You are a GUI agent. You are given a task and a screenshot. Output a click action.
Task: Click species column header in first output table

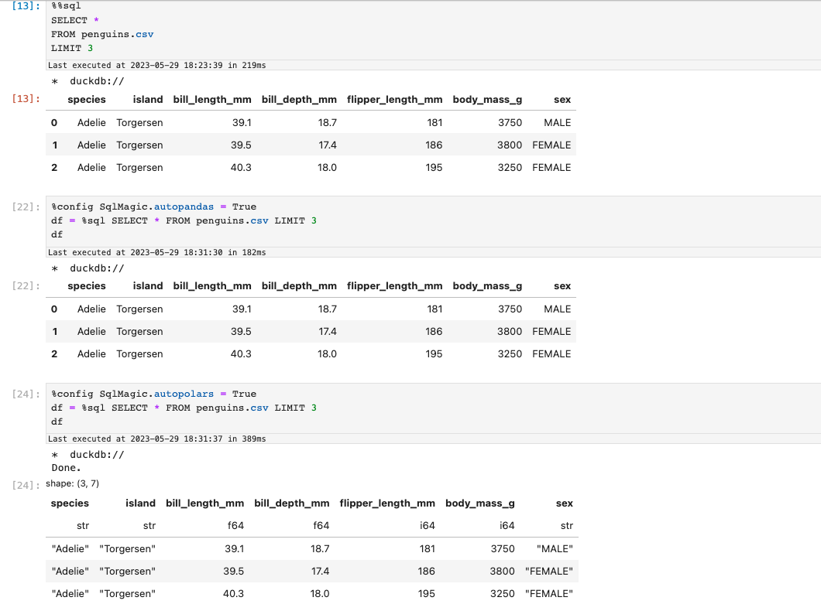(x=86, y=99)
